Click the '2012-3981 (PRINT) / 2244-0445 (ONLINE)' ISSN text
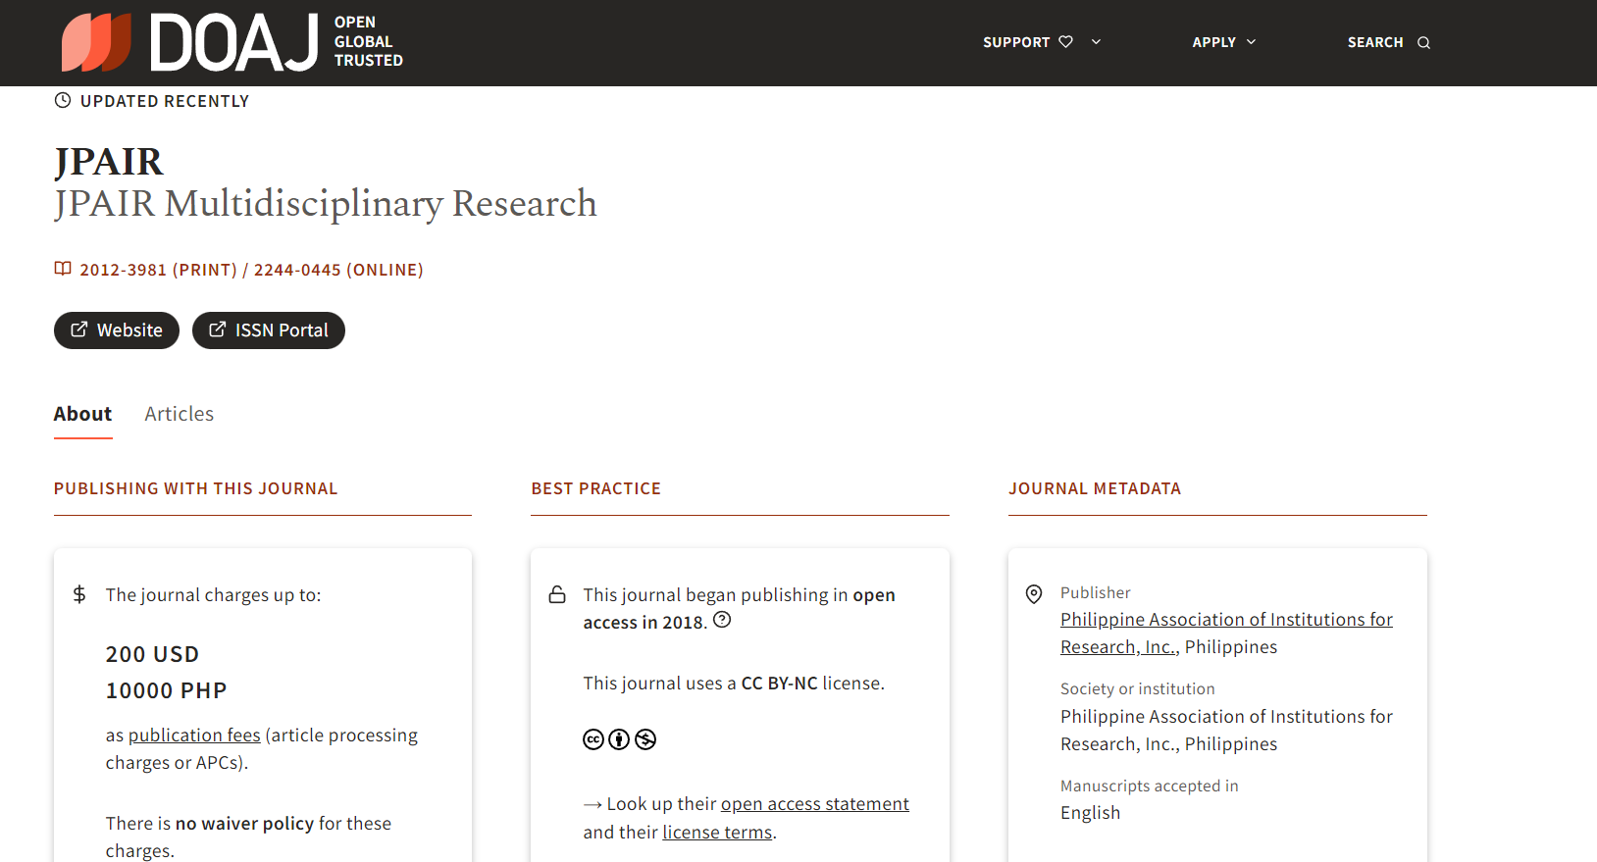The width and height of the screenshot is (1597, 862). click(252, 270)
